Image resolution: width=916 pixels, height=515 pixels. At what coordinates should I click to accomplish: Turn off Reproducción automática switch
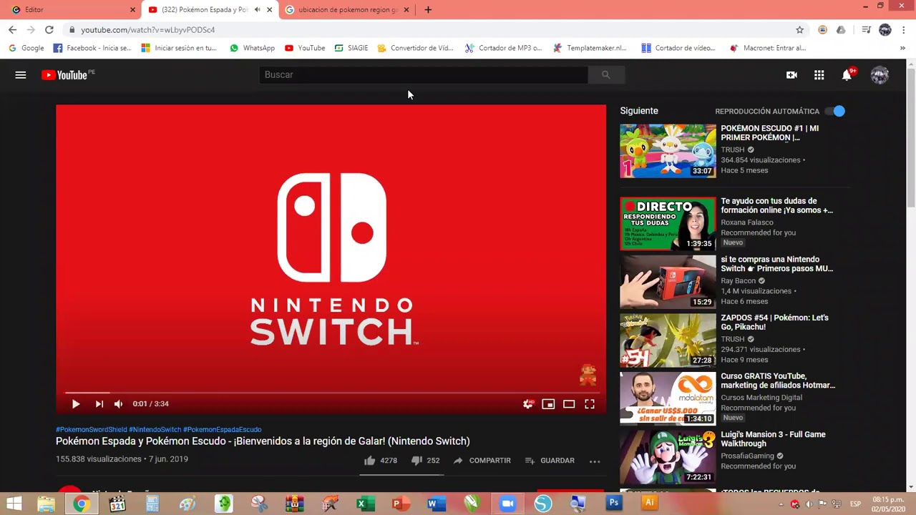point(835,112)
